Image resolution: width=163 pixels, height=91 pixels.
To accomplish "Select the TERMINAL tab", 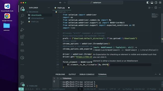I will click(x=102, y=74).
